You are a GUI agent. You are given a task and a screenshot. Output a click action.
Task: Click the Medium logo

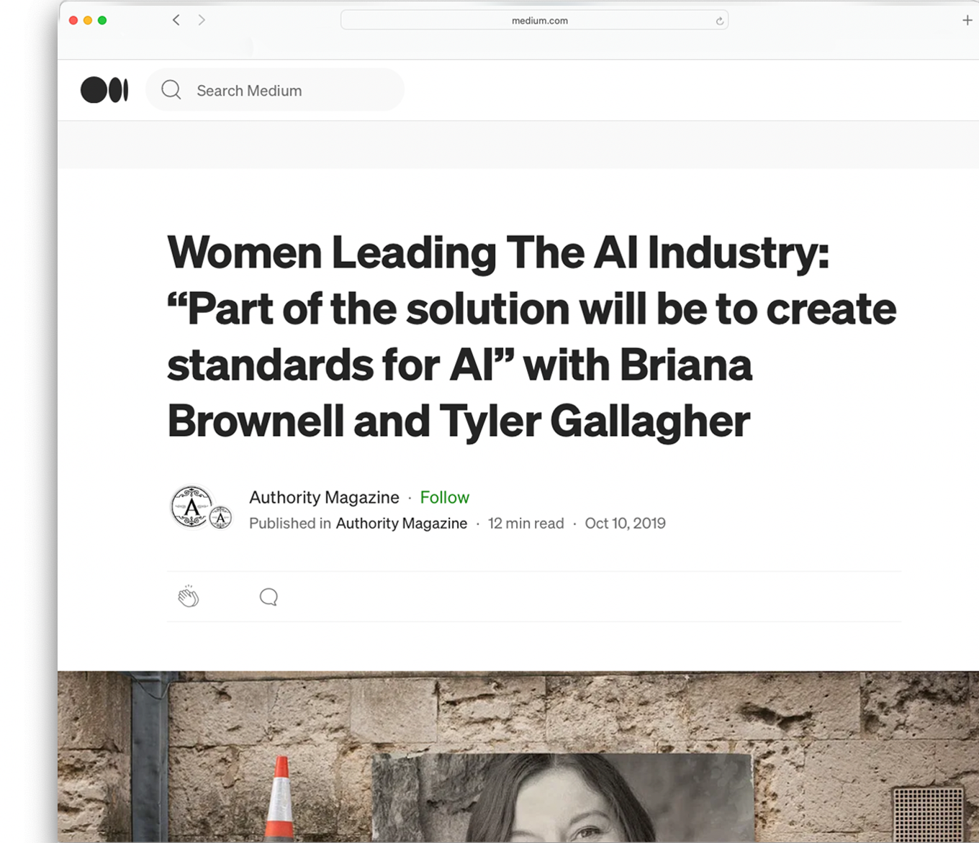104,90
